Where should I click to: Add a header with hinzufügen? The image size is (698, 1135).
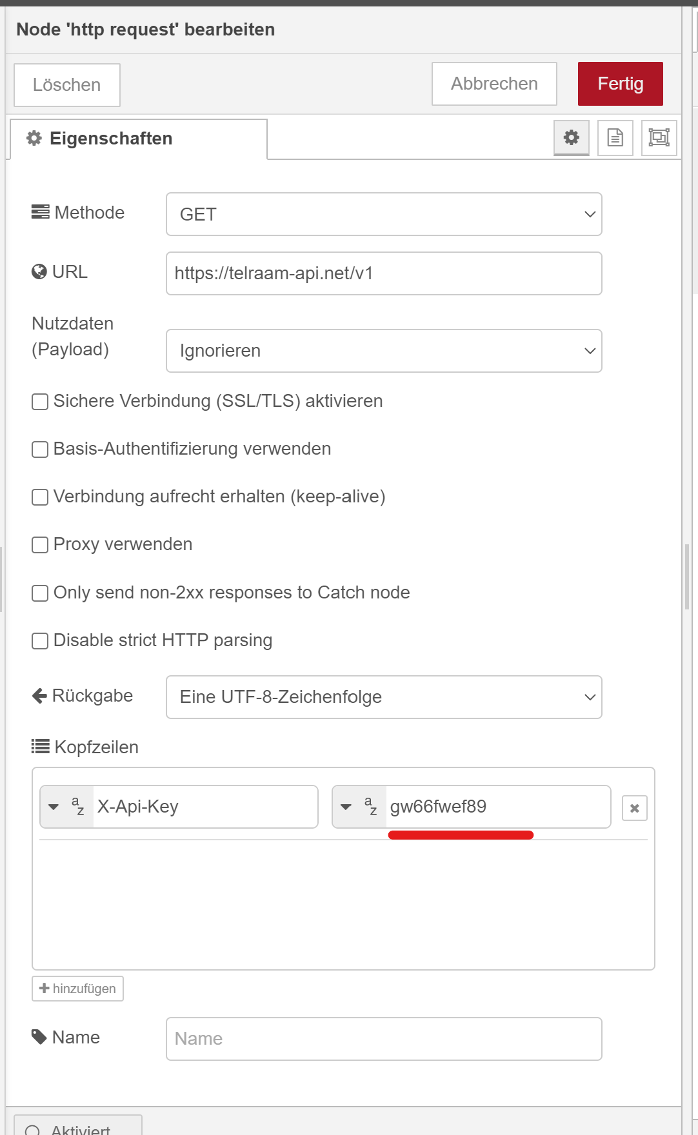(x=77, y=989)
